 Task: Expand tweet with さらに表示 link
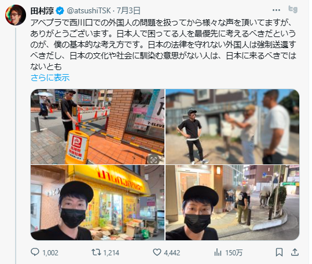coord(50,78)
